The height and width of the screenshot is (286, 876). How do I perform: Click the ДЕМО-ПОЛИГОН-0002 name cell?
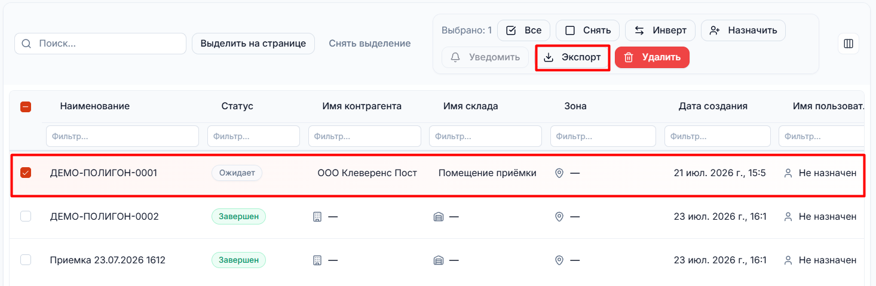click(x=105, y=217)
